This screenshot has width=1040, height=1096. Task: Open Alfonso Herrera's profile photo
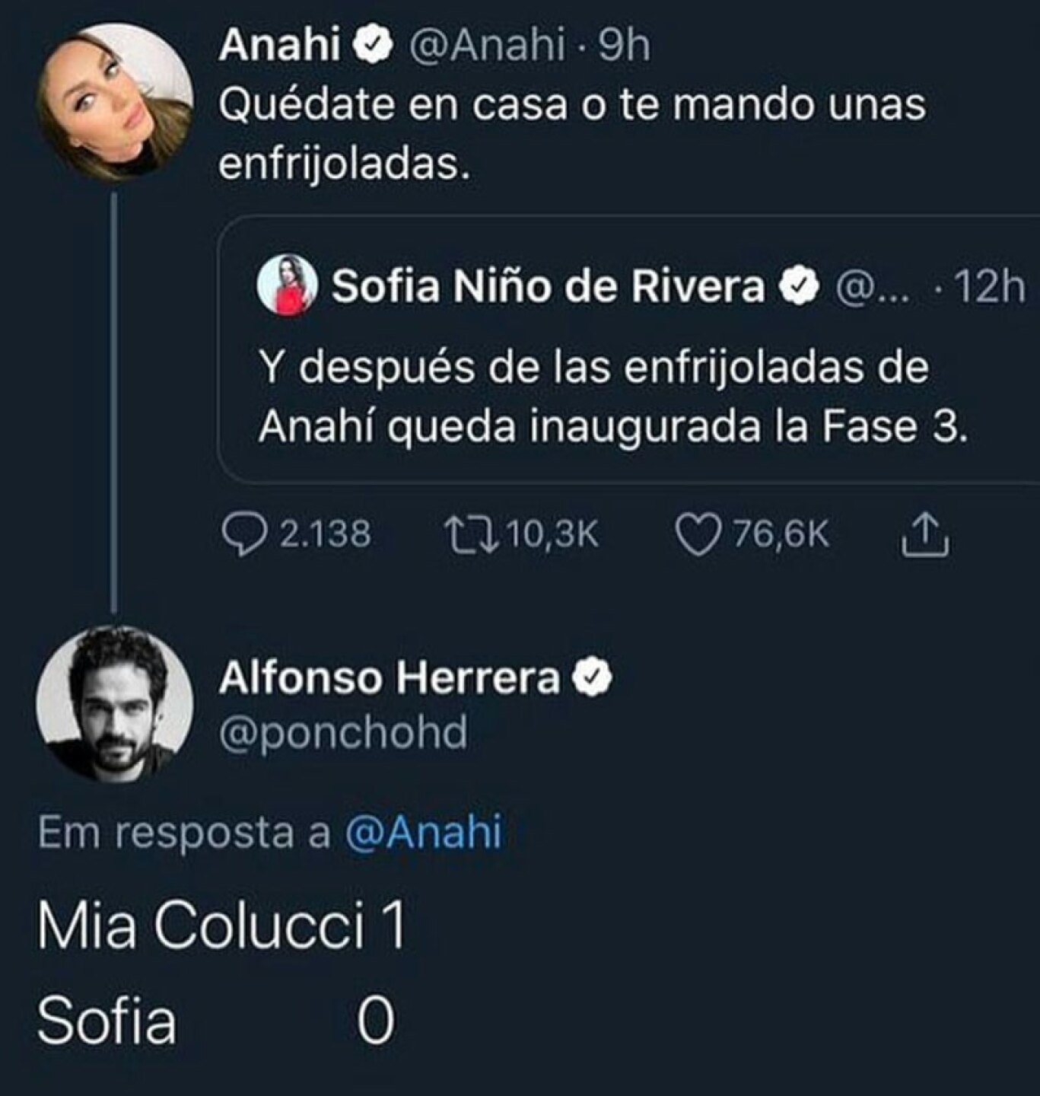point(115,704)
